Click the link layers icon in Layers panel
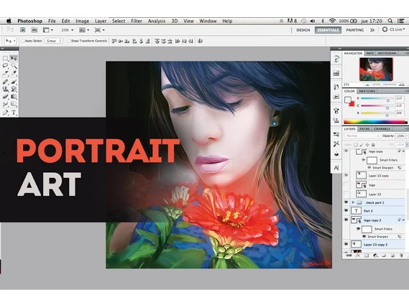Screen dimensions: 409x307 349,256
